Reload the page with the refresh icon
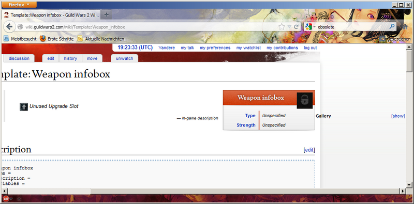Viewport: 414px width, 204px height. point(296,27)
